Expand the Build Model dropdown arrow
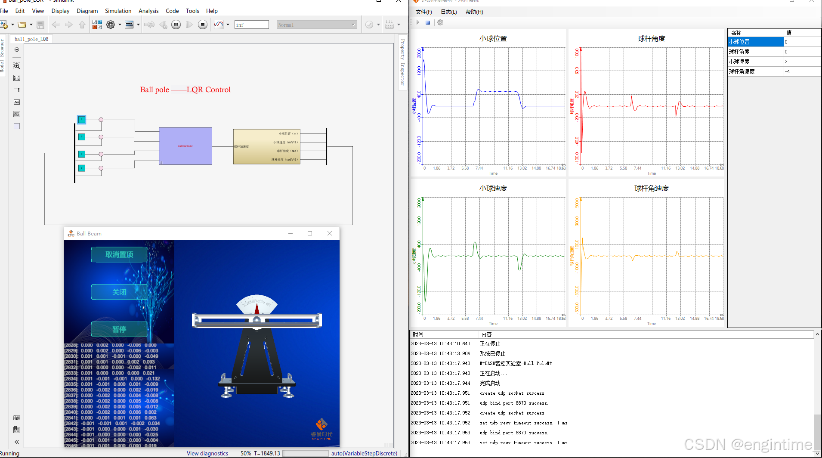The image size is (822, 458). (x=399, y=25)
